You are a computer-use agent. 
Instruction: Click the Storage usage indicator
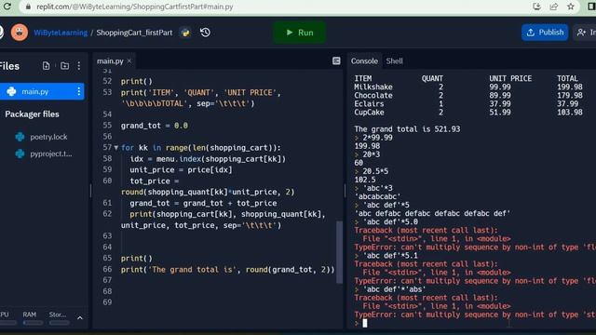coord(59,318)
